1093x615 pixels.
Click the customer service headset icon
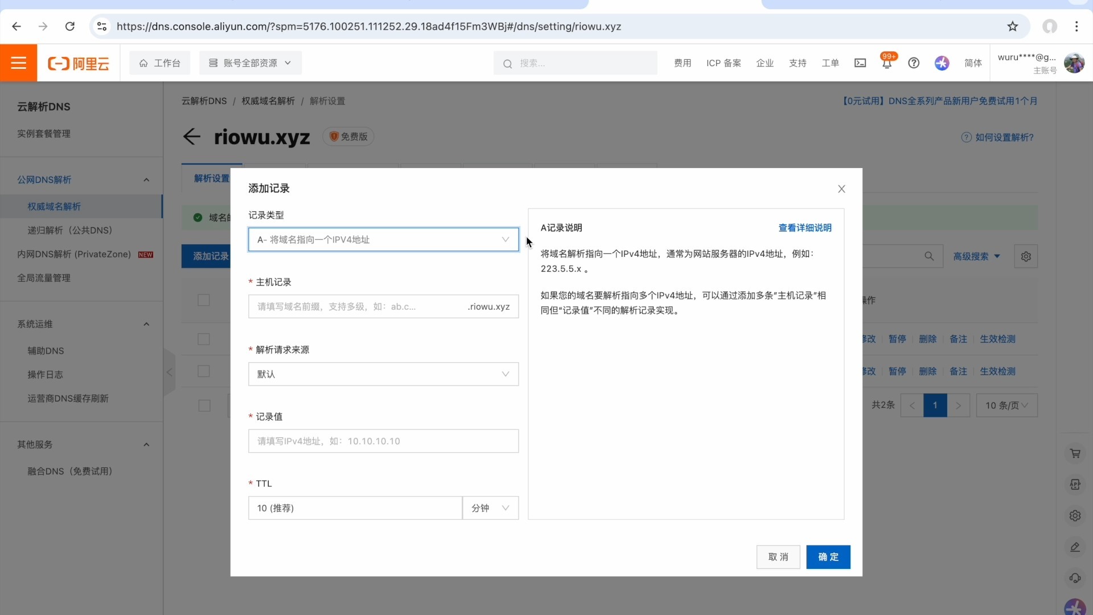[x=1075, y=578]
